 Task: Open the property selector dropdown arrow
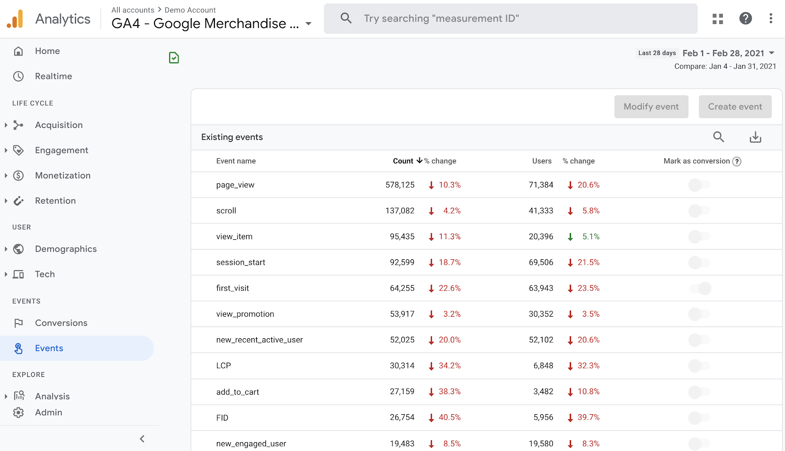[309, 24]
